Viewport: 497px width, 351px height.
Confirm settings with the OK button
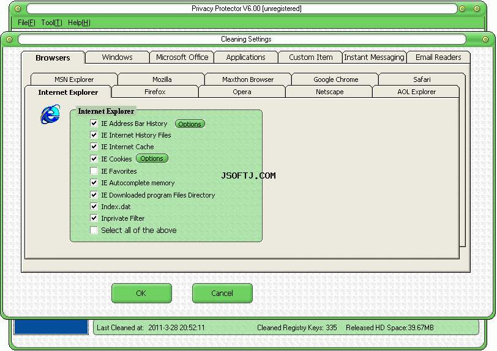(x=141, y=293)
